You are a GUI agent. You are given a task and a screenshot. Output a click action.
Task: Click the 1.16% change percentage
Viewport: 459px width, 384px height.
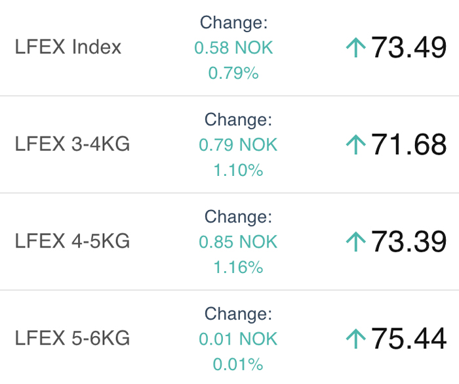tap(238, 267)
